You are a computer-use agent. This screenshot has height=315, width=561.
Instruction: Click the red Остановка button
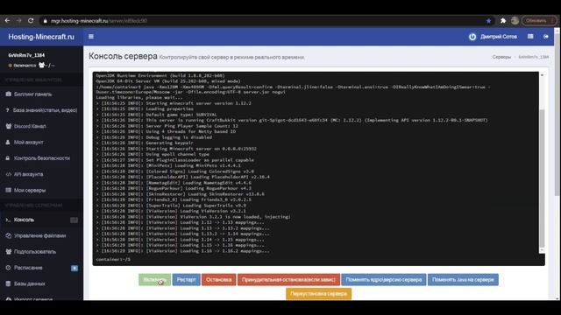click(218, 280)
